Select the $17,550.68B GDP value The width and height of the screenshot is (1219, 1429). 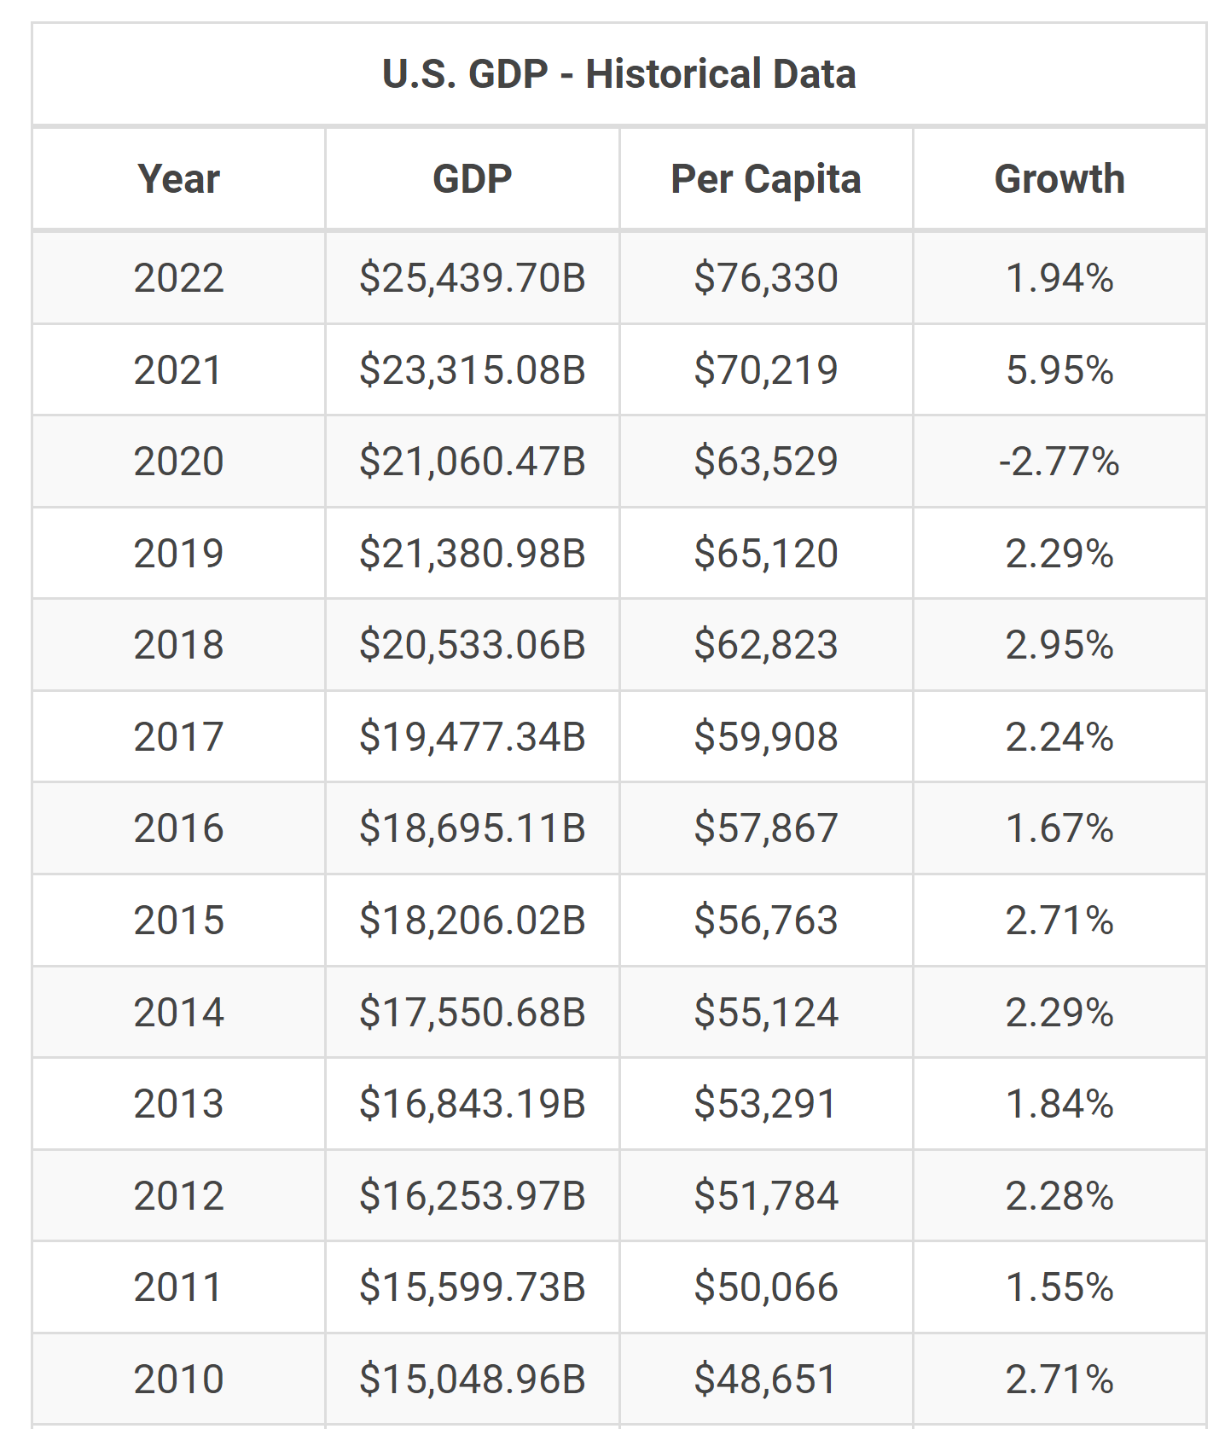[472, 1013]
